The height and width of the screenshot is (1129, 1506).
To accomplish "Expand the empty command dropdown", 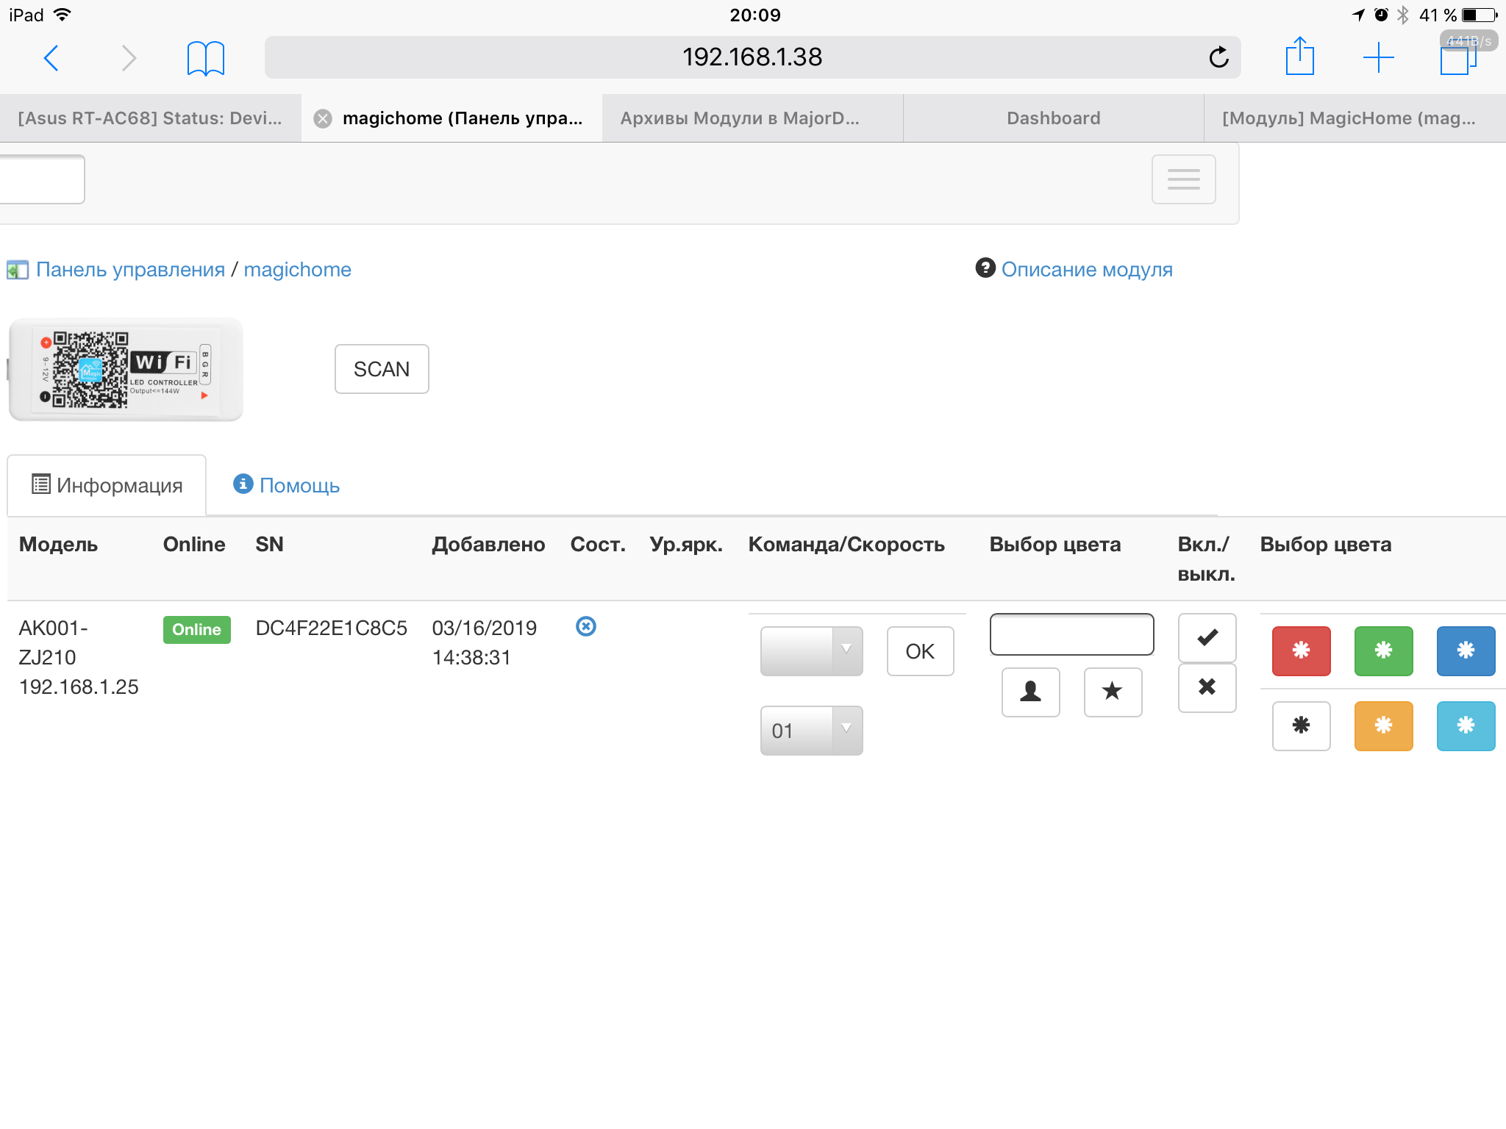I will click(811, 650).
